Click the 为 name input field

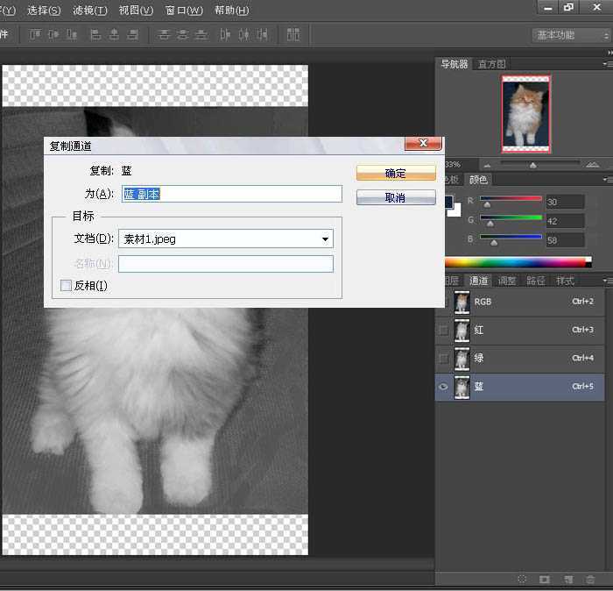pyautogui.click(x=231, y=194)
